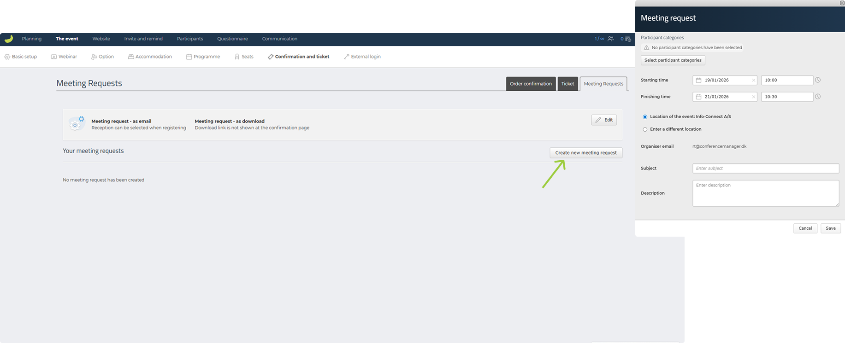Viewport: 845px width, 343px height.
Task: Click the Starting time clock icon
Action: click(x=818, y=80)
